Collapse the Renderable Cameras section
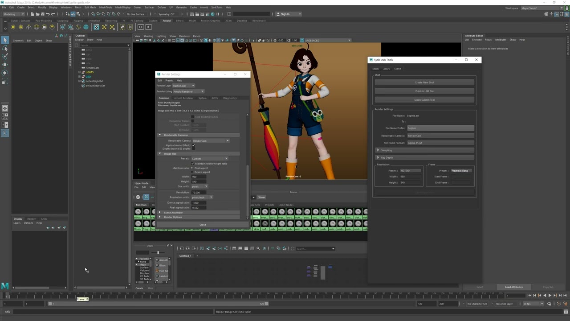The image size is (570, 321). click(x=198, y=135)
